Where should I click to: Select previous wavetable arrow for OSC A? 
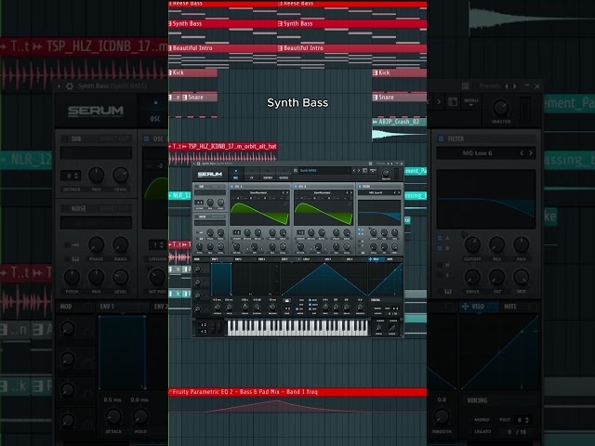284,192
